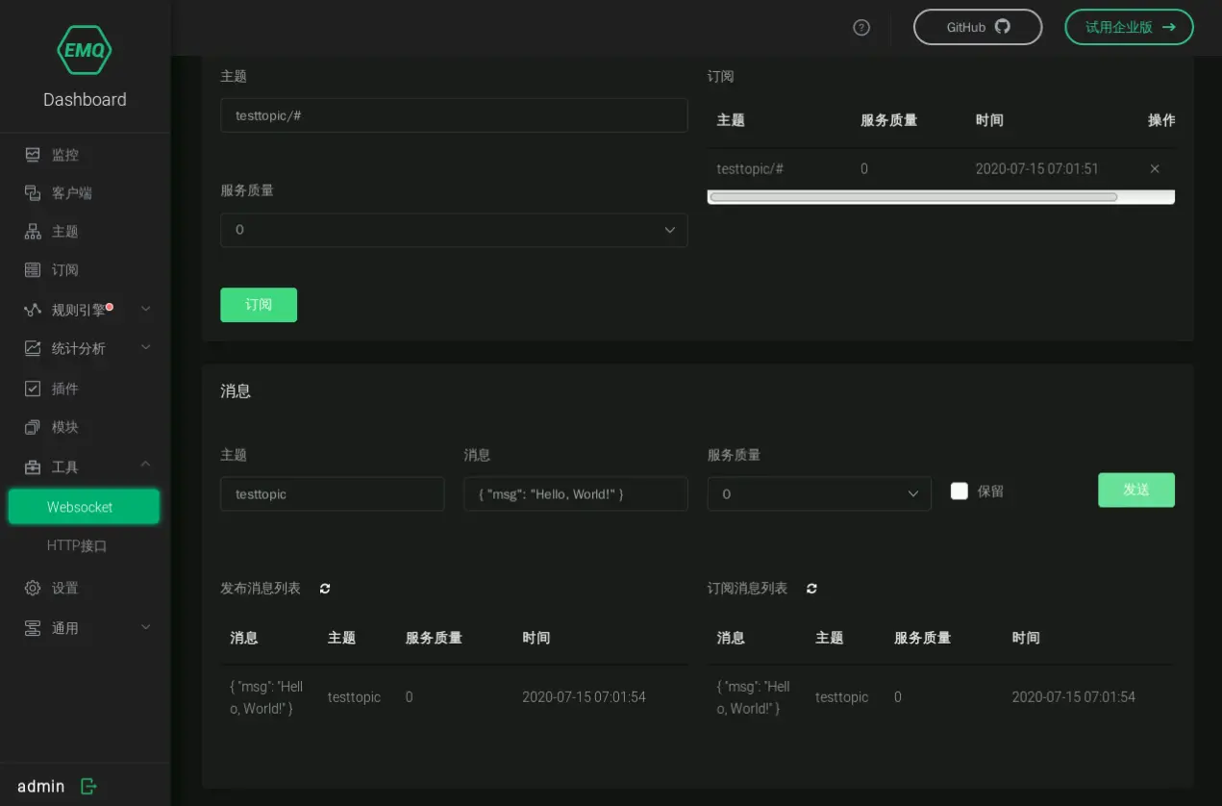Image resolution: width=1222 pixels, height=806 pixels.
Task: Open the help question mark icon
Action: pyautogui.click(x=861, y=28)
